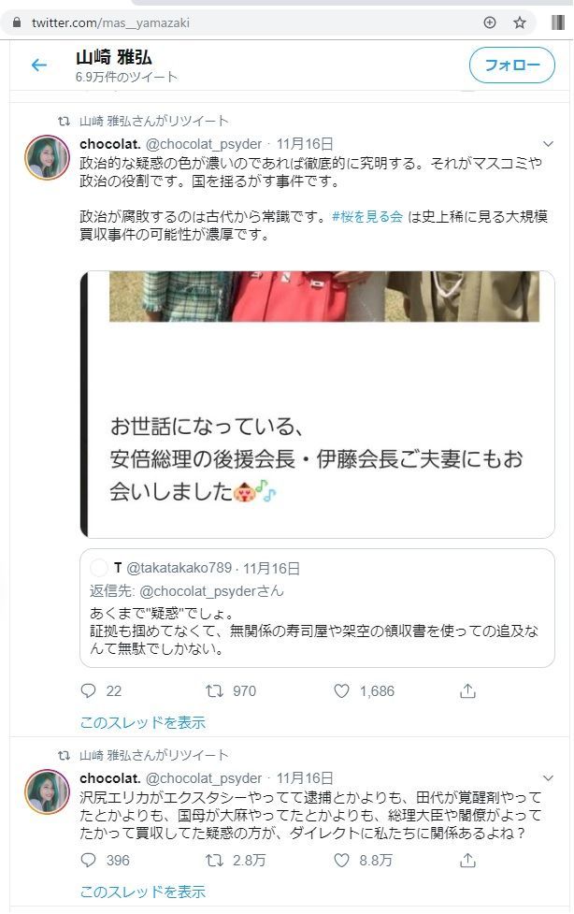Go back using the blue arrow

pos(36,65)
